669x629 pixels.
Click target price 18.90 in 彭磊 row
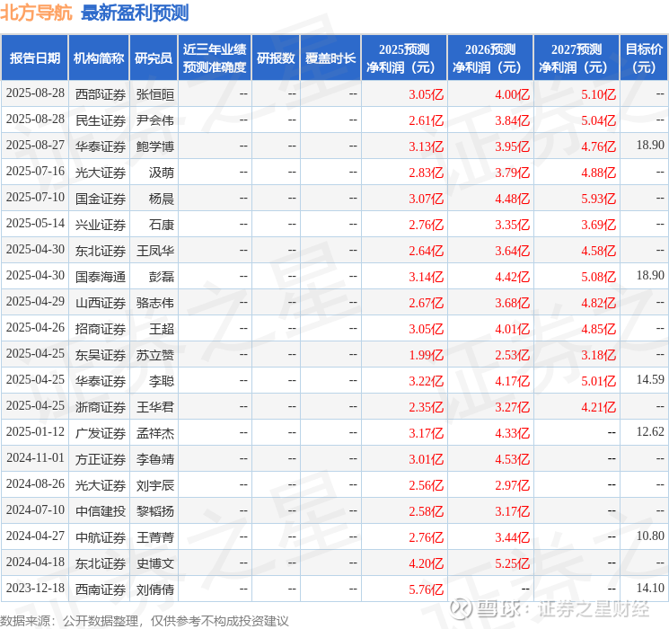[650, 276]
